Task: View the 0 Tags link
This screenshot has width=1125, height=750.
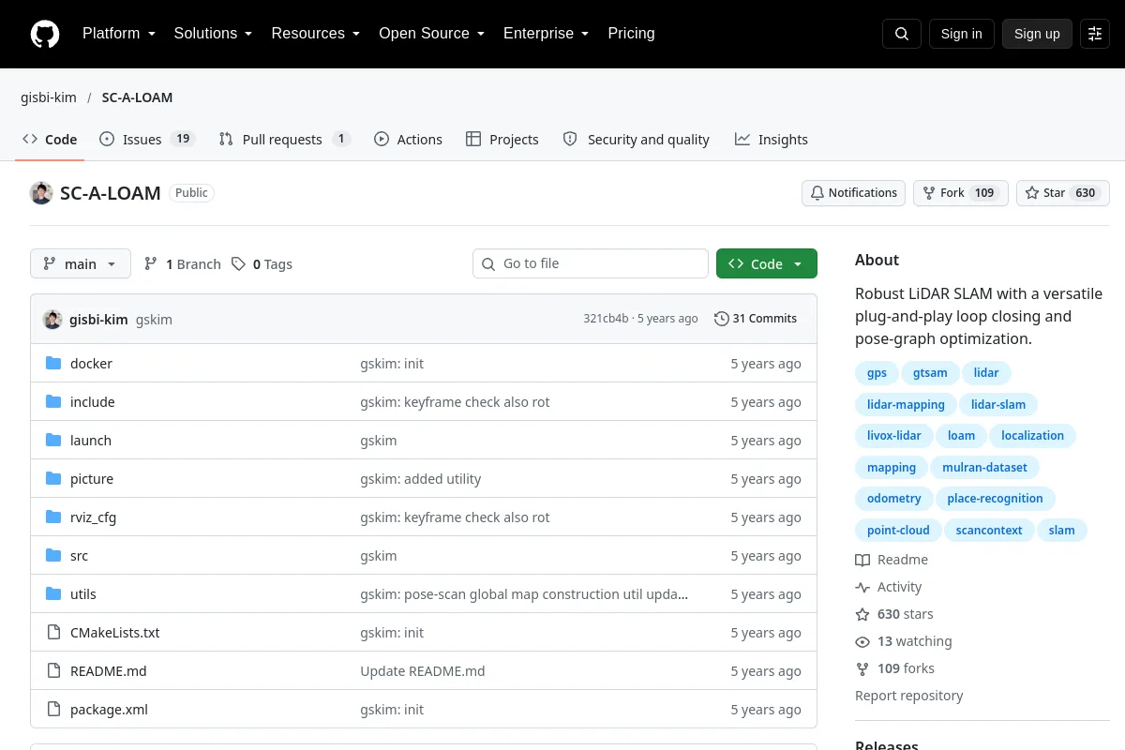Action: pos(262,264)
